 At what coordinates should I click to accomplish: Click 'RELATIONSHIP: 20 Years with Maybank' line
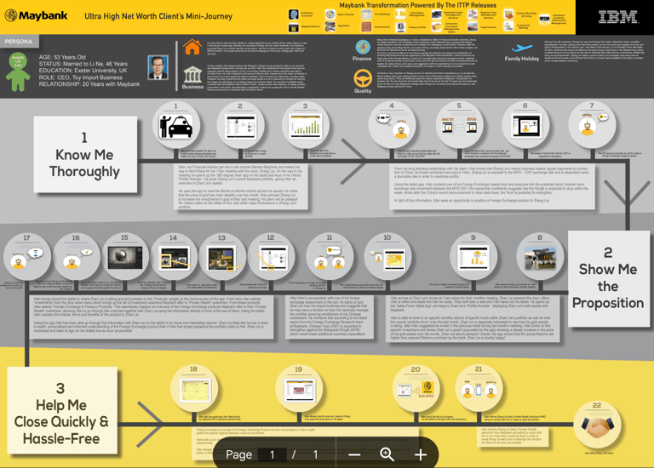click(x=89, y=84)
